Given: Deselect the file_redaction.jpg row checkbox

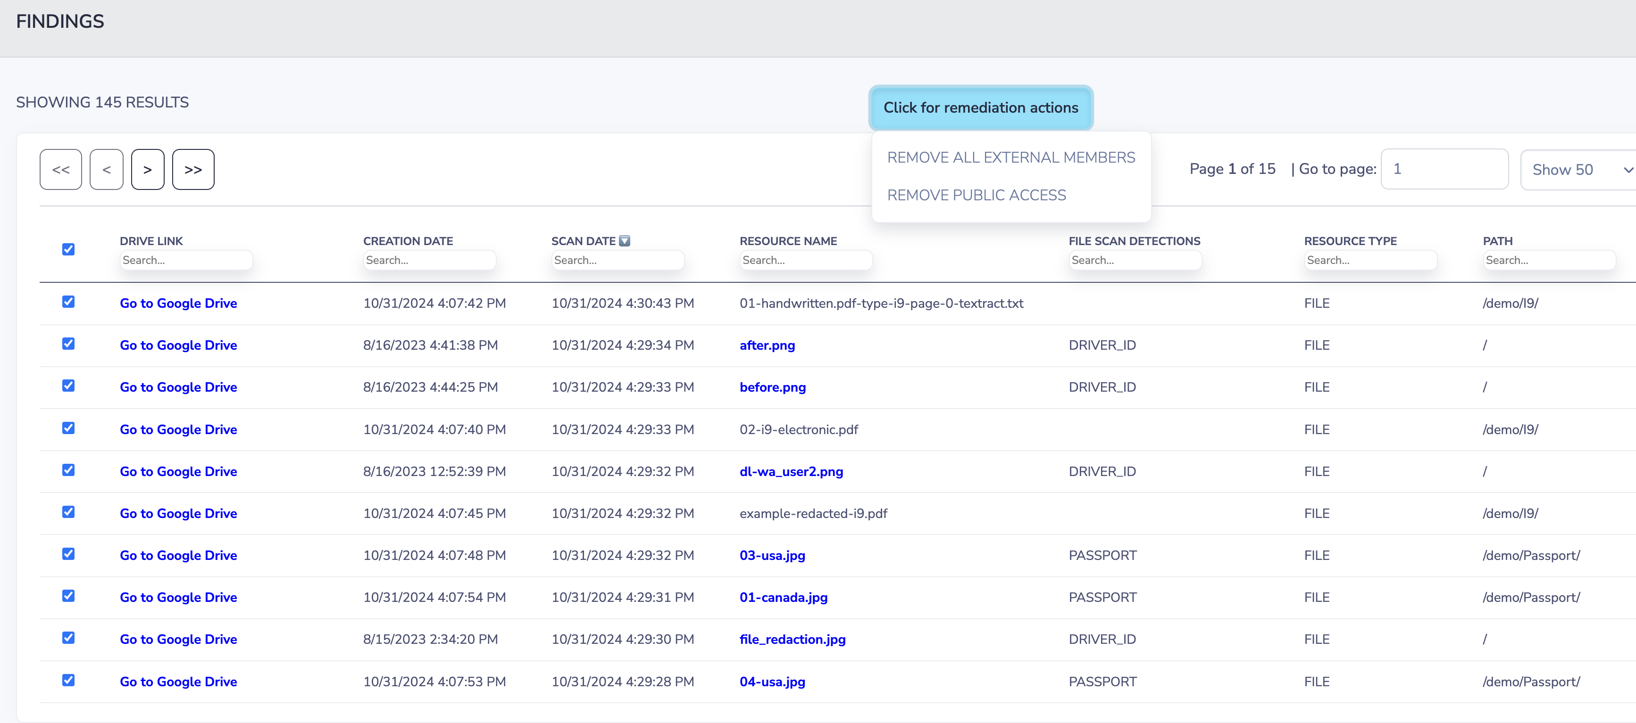Looking at the screenshot, I should (68, 638).
